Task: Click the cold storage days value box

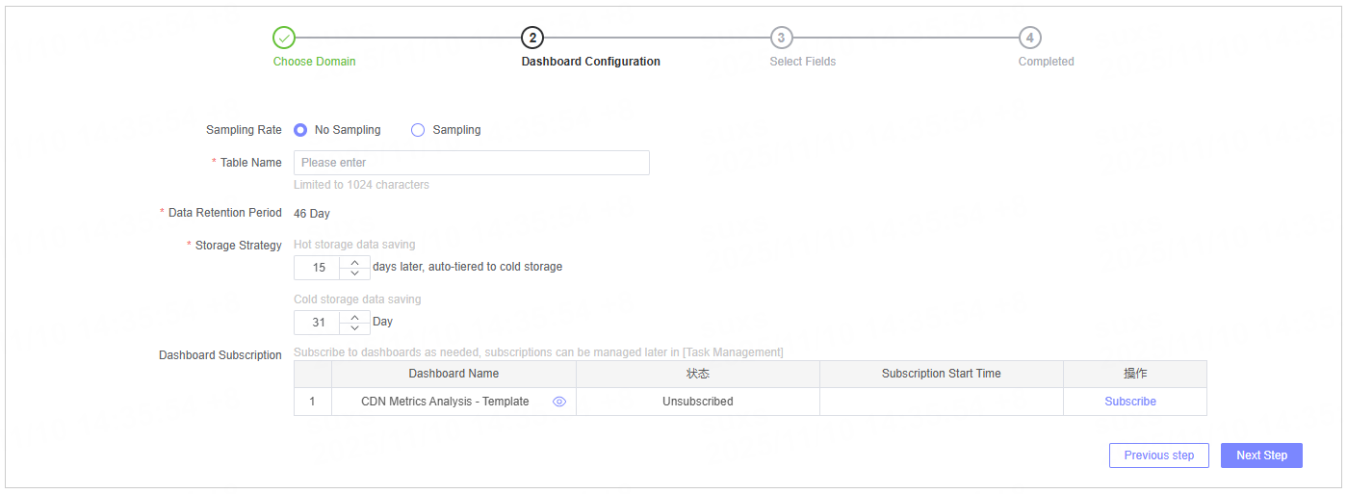Action: pos(318,323)
